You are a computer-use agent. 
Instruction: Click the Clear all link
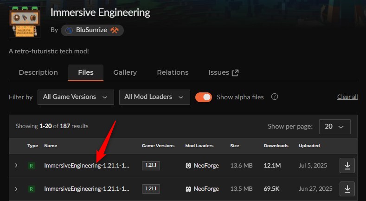click(347, 97)
